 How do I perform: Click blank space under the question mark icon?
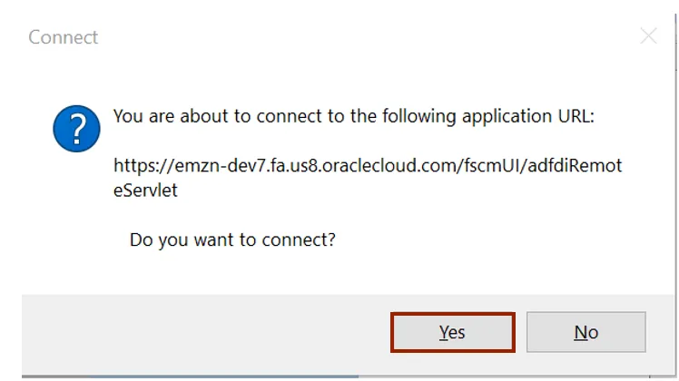click(x=76, y=209)
